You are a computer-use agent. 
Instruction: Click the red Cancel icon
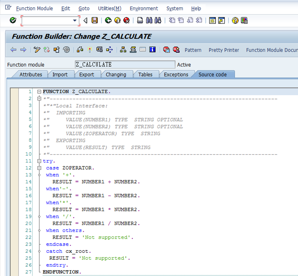click(126, 21)
